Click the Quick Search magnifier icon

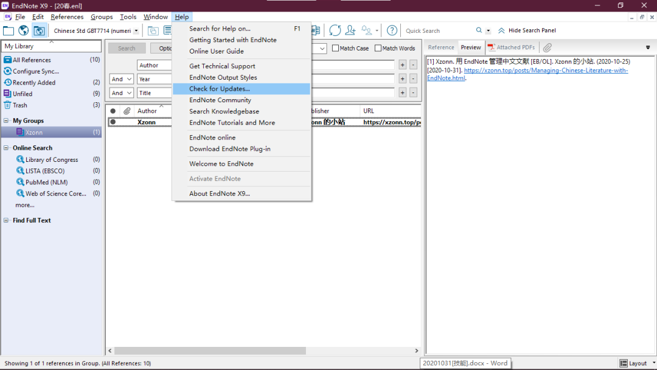pos(479,30)
